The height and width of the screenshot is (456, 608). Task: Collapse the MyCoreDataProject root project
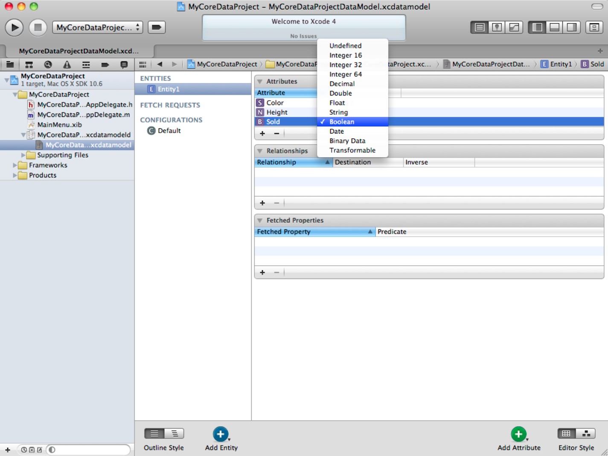pos(6,80)
